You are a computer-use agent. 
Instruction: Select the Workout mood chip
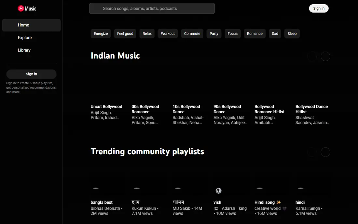point(168,34)
